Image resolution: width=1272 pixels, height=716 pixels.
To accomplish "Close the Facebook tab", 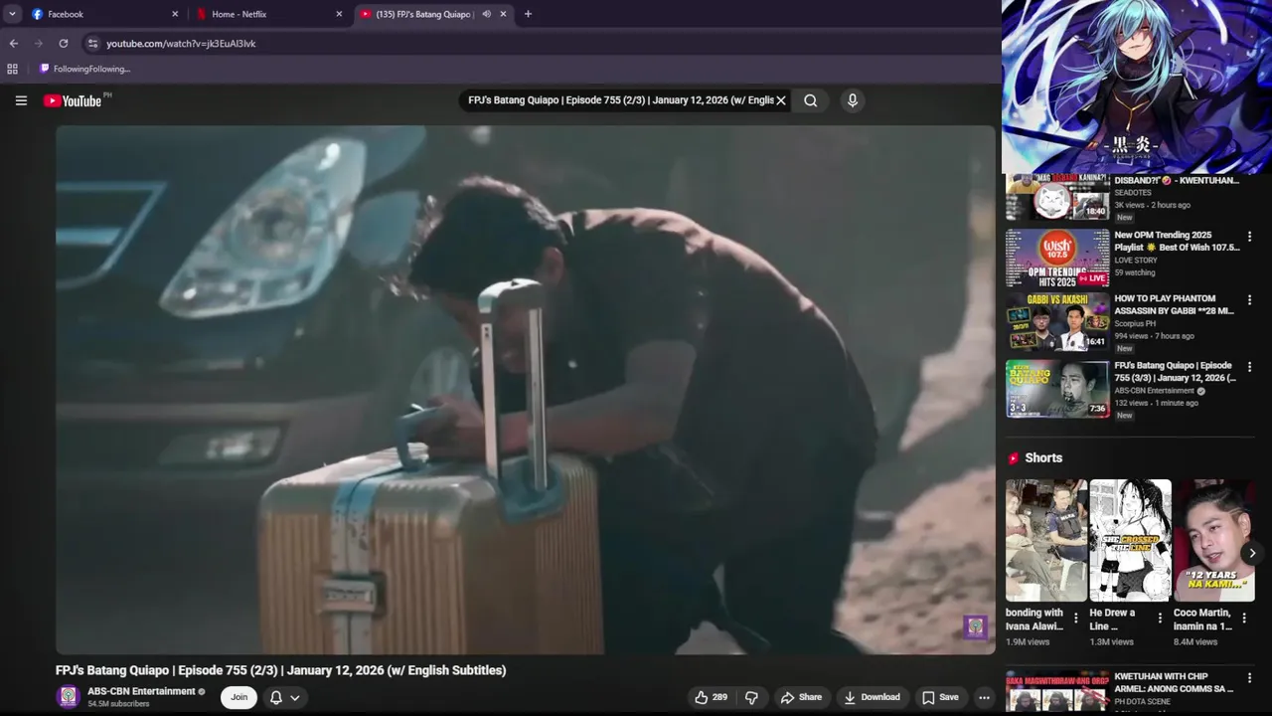I will pos(175,14).
